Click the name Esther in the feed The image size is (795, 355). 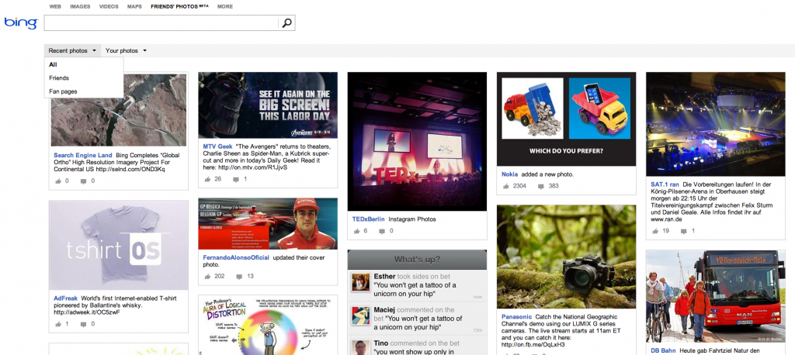tap(384, 277)
